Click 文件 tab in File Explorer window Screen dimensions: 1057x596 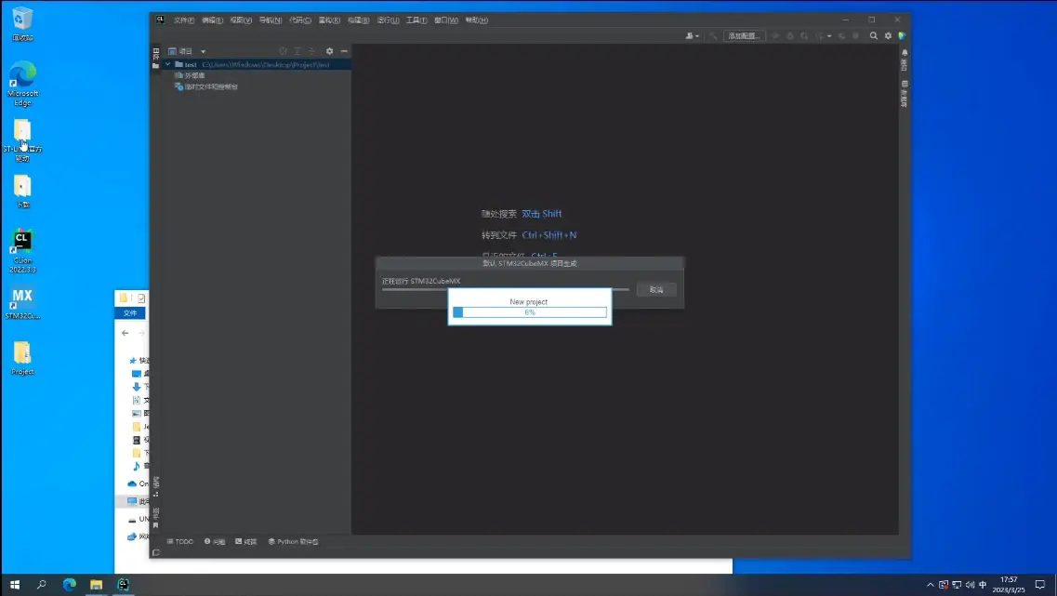[x=130, y=312]
